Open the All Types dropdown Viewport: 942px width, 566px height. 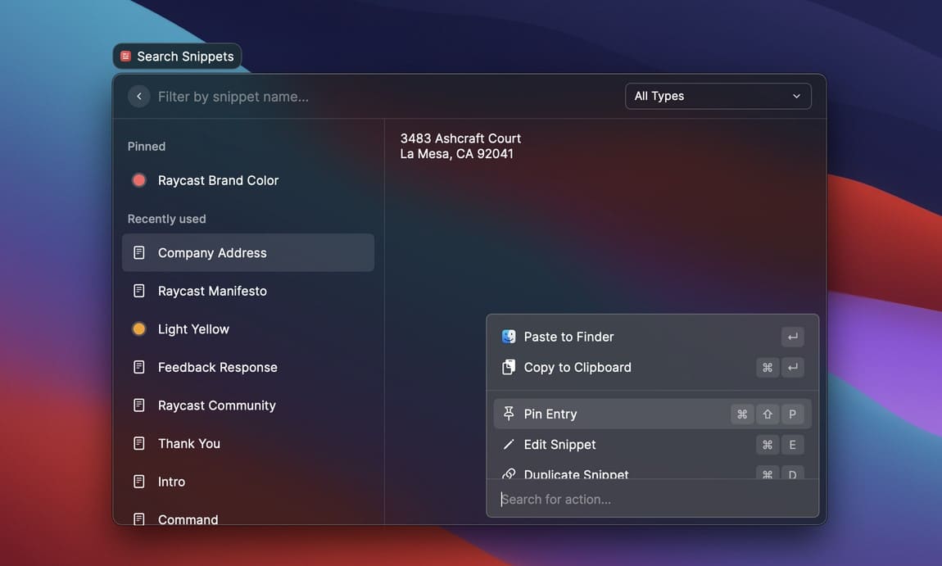718,96
